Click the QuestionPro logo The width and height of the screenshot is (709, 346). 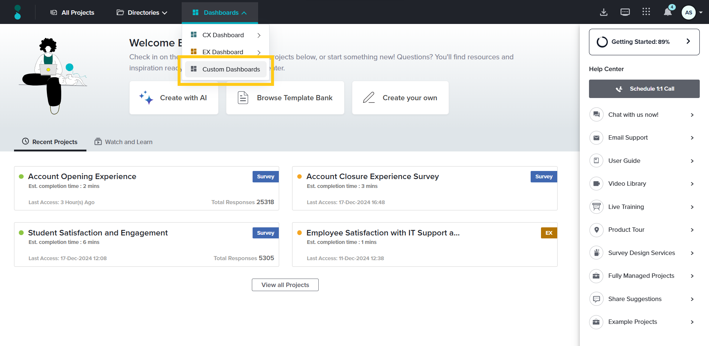click(17, 12)
